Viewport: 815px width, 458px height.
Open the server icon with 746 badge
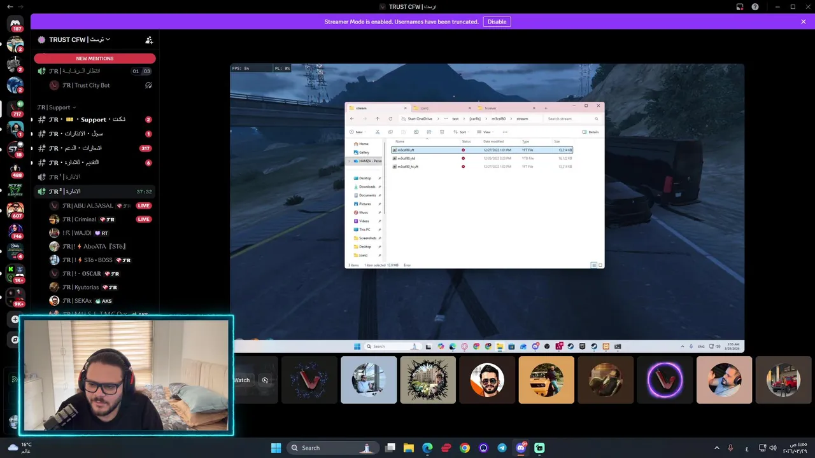(x=15, y=230)
